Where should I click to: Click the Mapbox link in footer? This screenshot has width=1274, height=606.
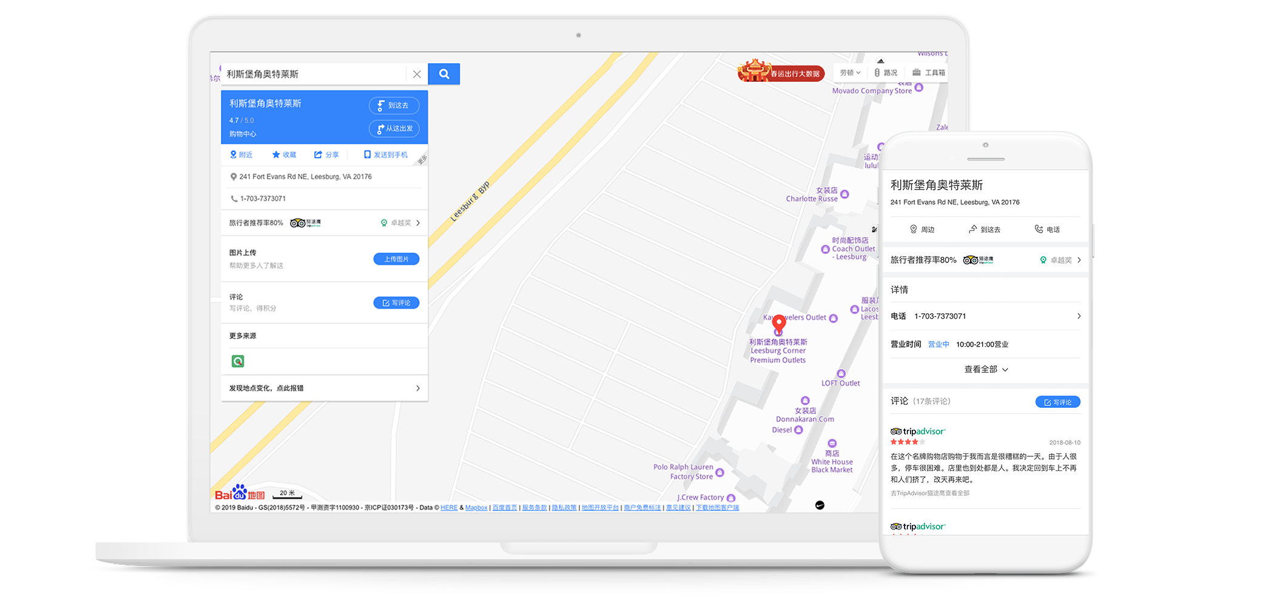click(476, 508)
